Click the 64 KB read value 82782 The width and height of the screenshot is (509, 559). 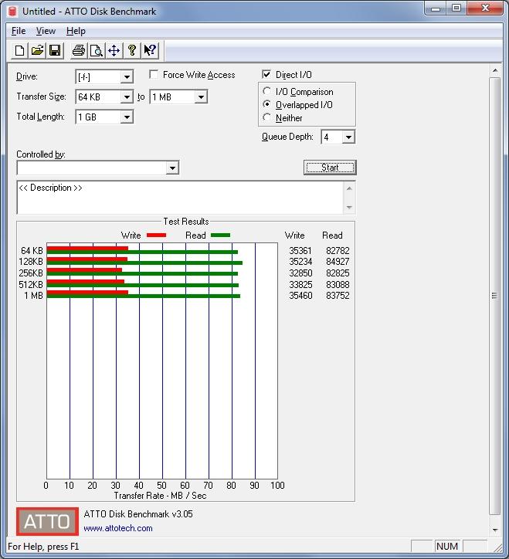tap(338, 251)
